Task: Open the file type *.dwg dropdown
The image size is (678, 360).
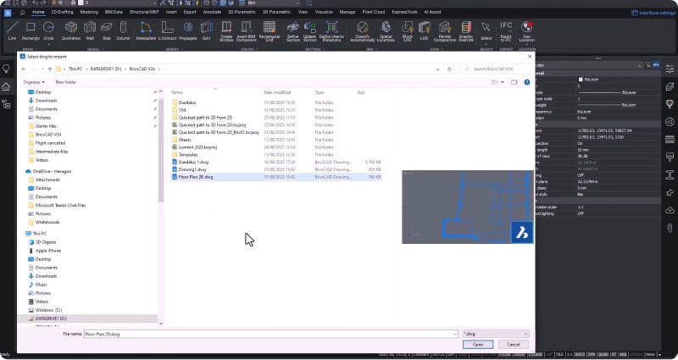Action: point(496,334)
